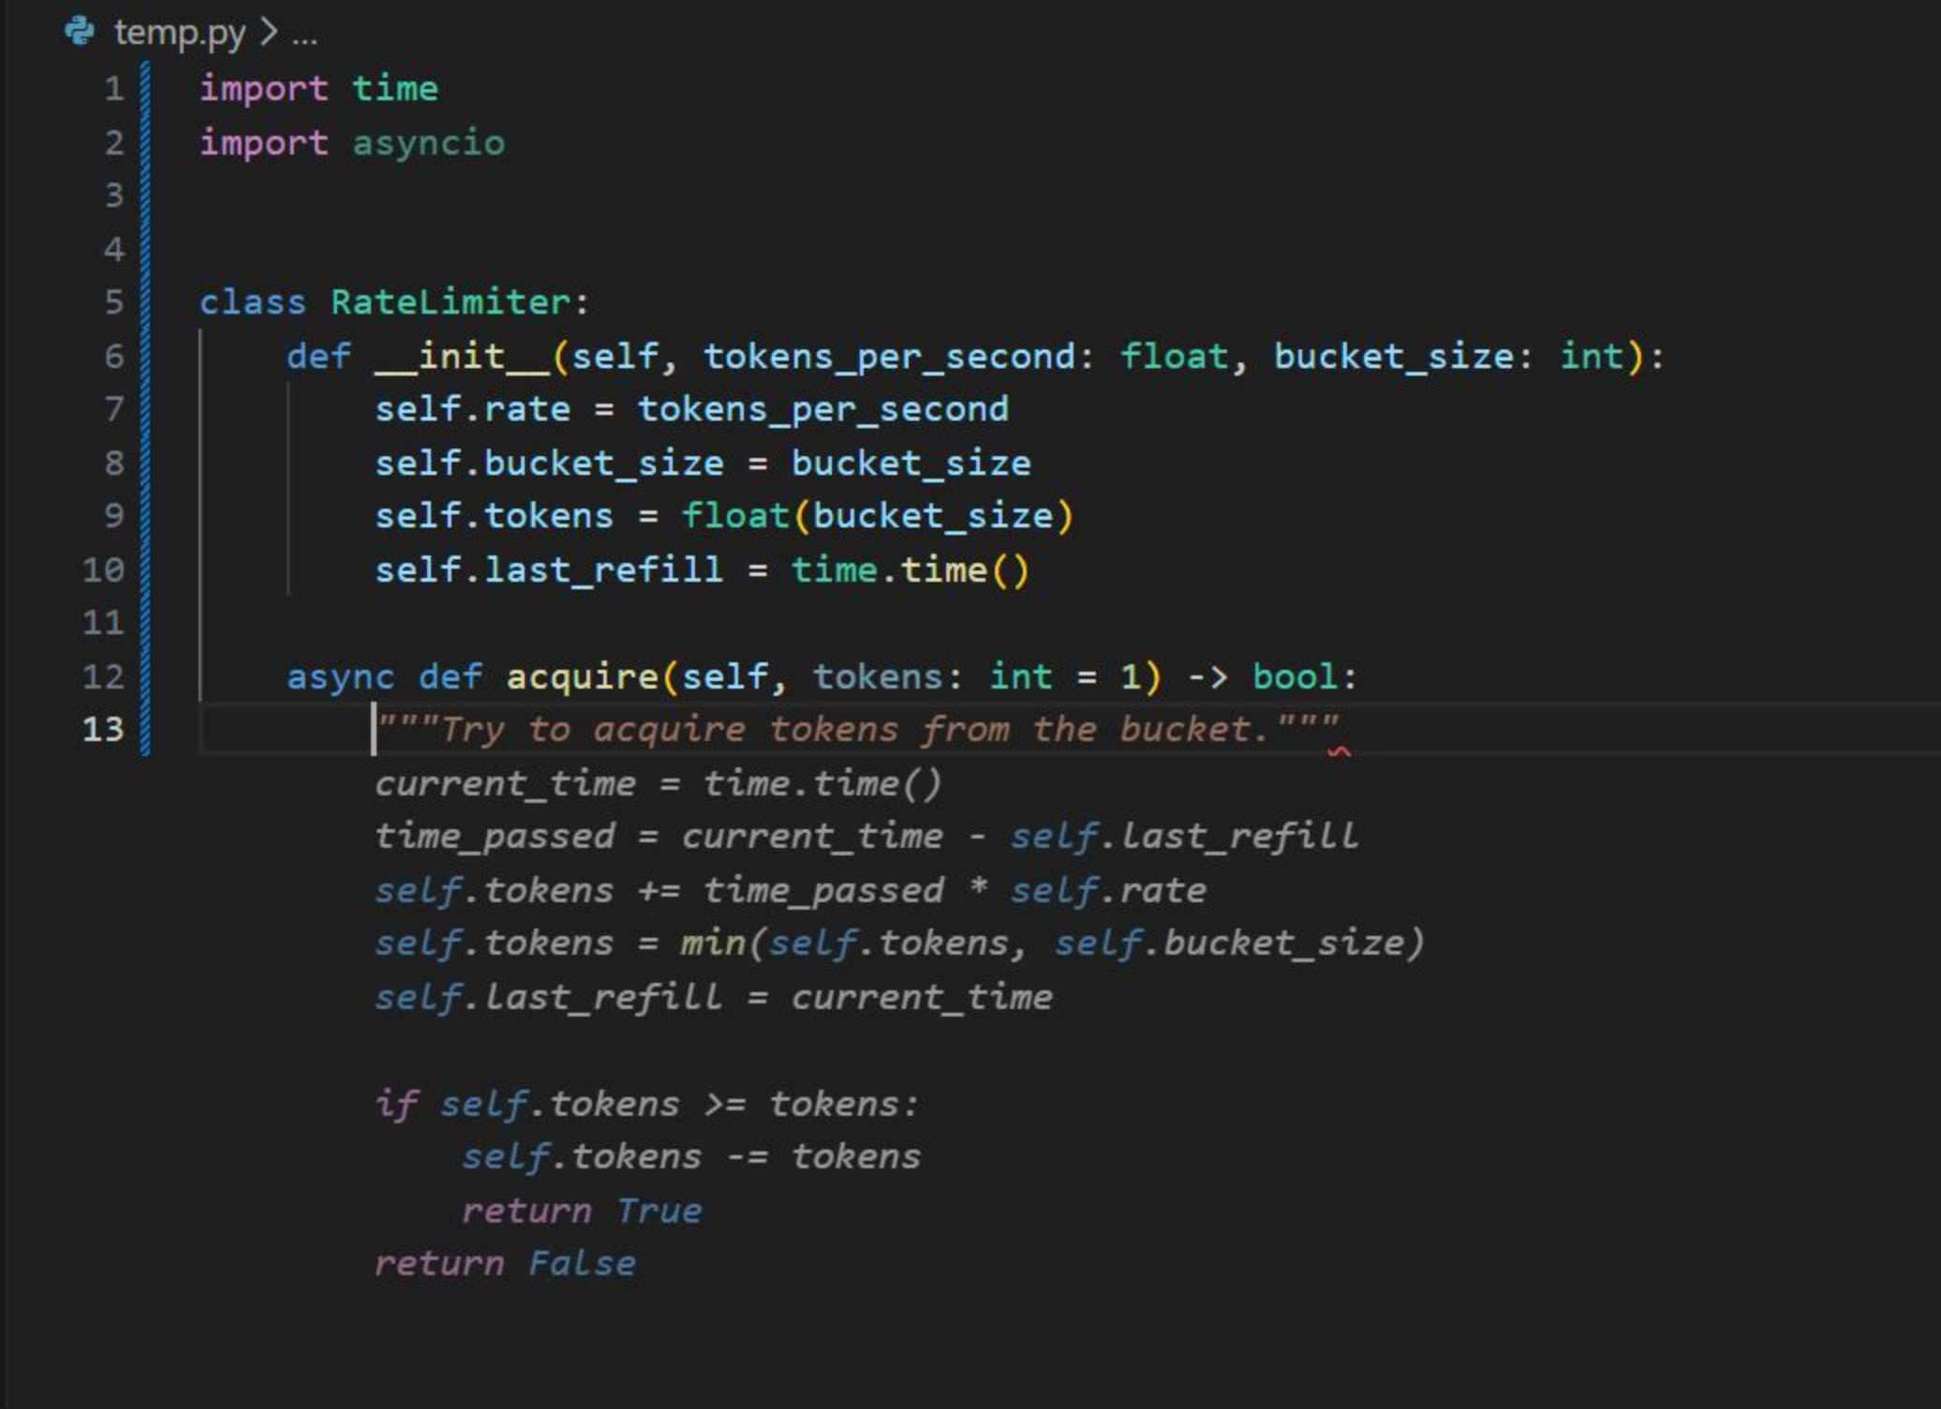Click the bool return type annotation

click(1295, 675)
